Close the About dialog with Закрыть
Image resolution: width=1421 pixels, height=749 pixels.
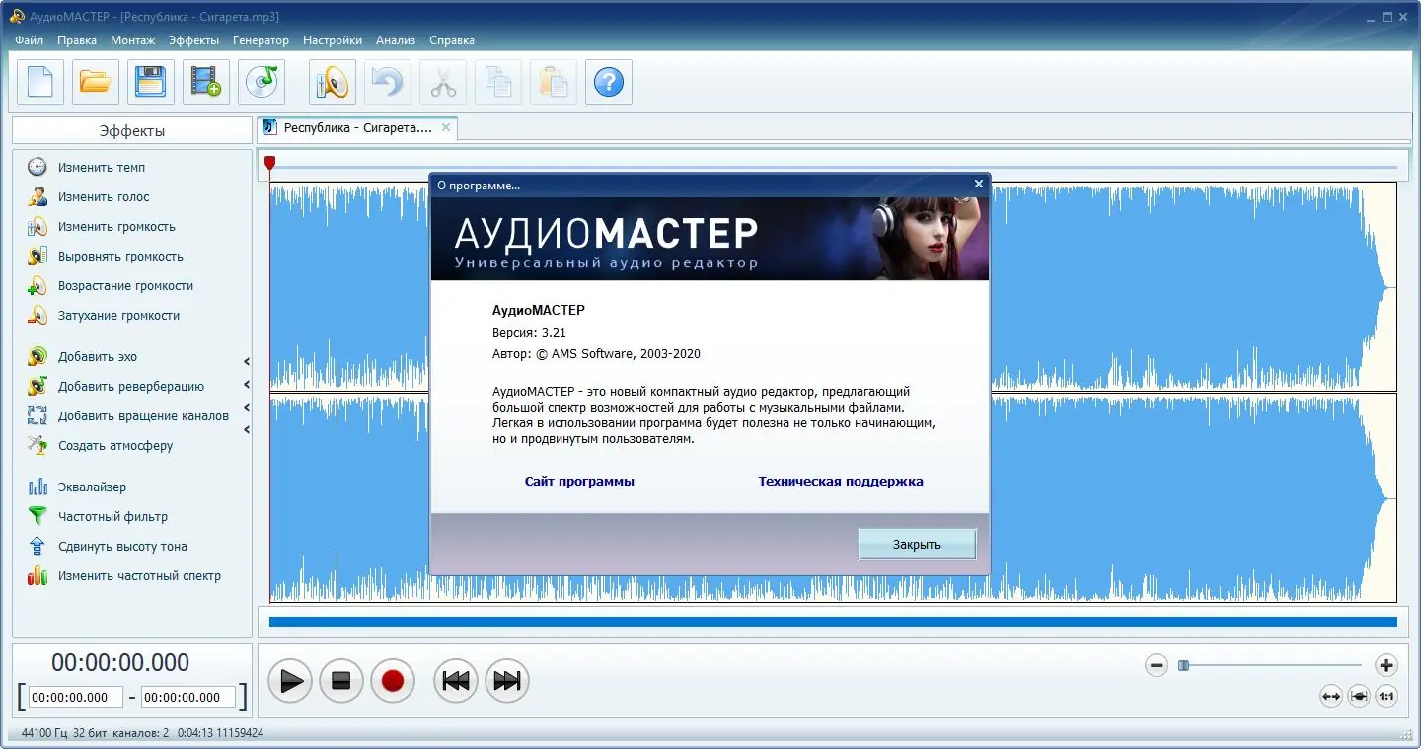[917, 543]
